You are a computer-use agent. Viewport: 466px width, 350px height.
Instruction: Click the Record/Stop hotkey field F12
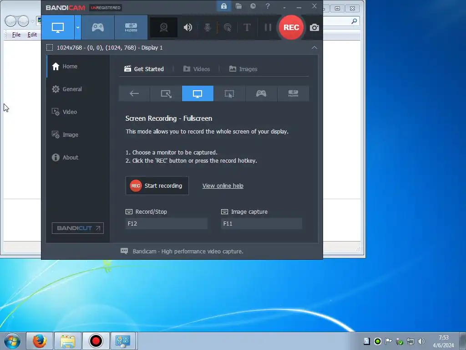pyautogui.click(x=166, y=223)
